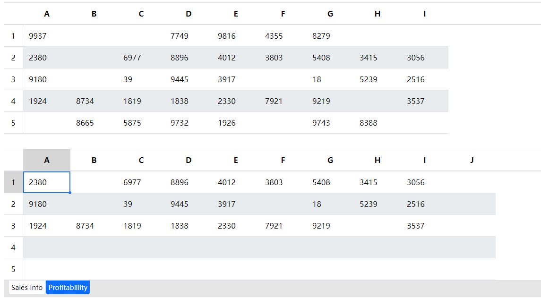Select column J header in lower spreadsheet
This screenshot has width=541, height=298.
pos(472,160)
